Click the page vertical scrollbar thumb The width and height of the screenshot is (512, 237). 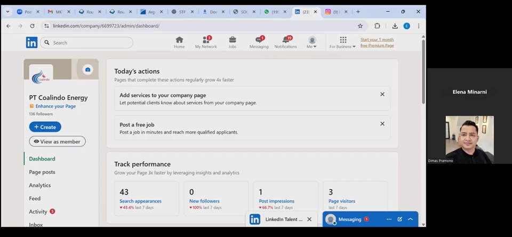(423, 71)
